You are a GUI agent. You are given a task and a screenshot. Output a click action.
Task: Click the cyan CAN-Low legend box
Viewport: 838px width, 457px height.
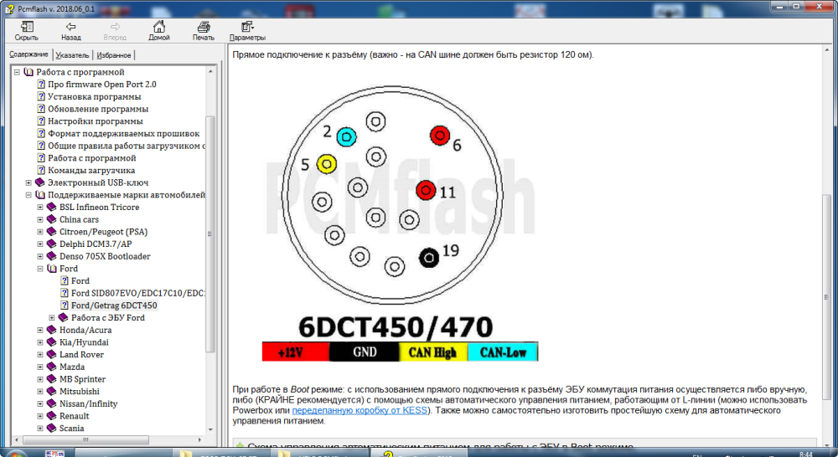503,352
